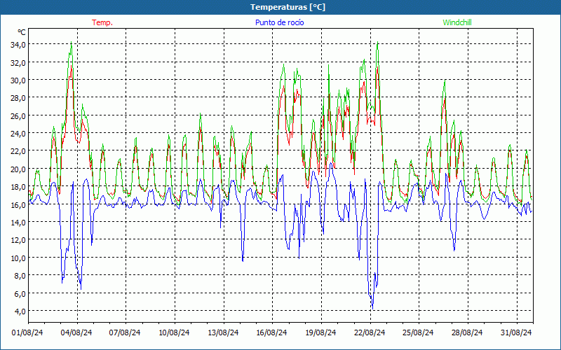This screenshot has width=561, height=350.
Task: Click the 13/08/24 date label
Action: pos(223,332)
